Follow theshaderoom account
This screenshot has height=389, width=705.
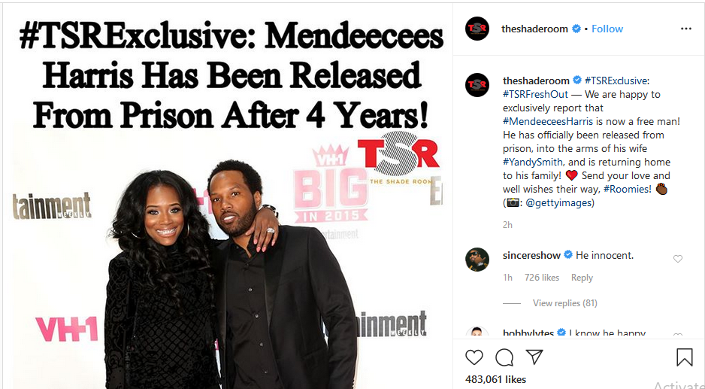(x=607, y=29)
